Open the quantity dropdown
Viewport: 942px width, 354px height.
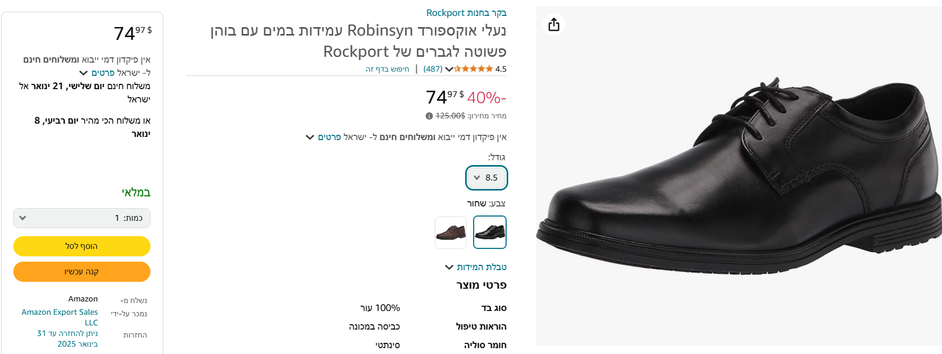tap(82, 218)
